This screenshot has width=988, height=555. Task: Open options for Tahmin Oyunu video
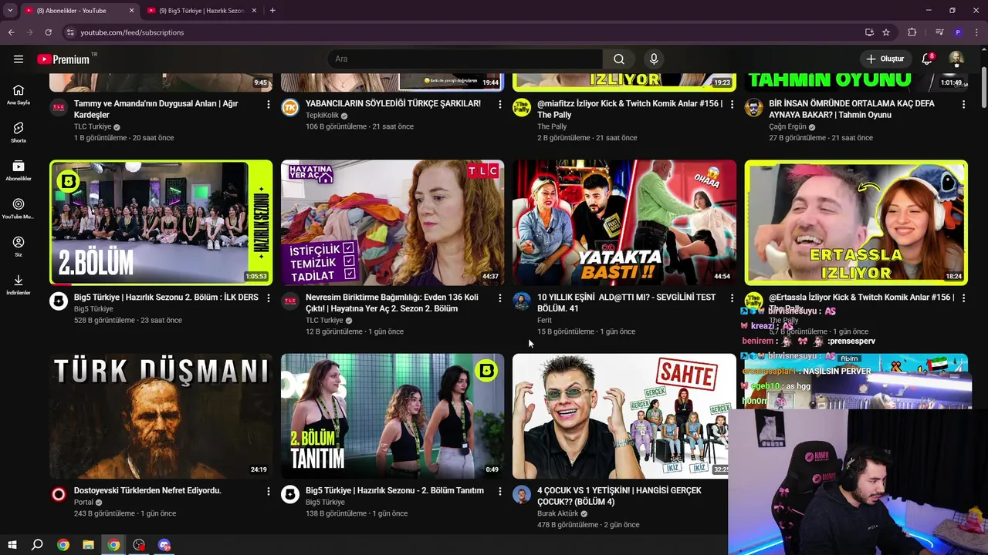tap(963, 104)
